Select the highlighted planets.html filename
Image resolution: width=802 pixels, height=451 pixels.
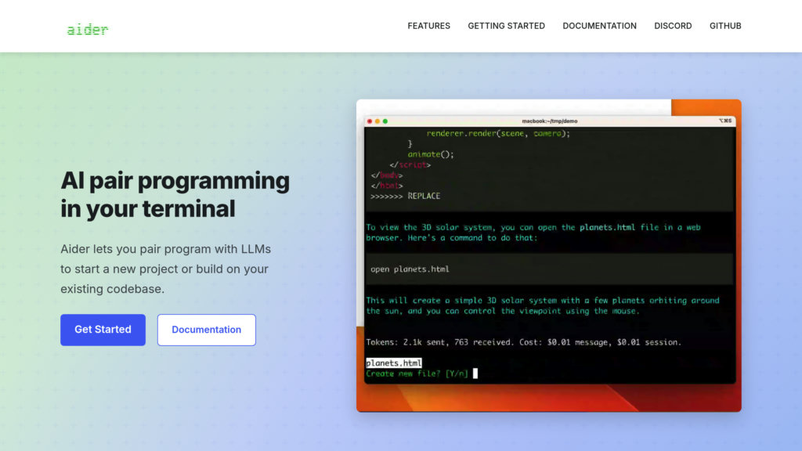coord(394,363)
